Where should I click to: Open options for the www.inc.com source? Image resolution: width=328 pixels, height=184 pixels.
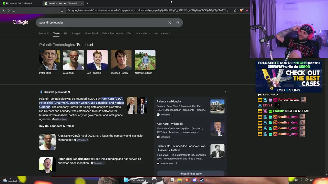176,163
